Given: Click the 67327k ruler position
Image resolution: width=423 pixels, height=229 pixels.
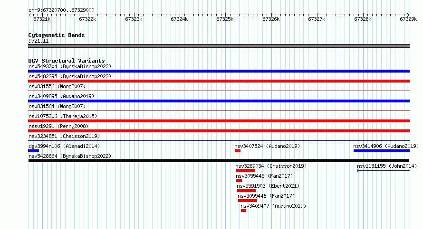Looking at the screenshot, I should click(317, 19).
